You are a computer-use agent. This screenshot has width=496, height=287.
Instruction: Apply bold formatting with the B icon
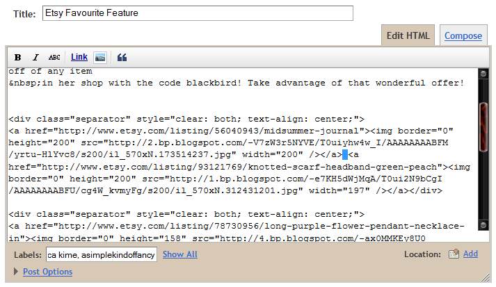click(17, 57)
